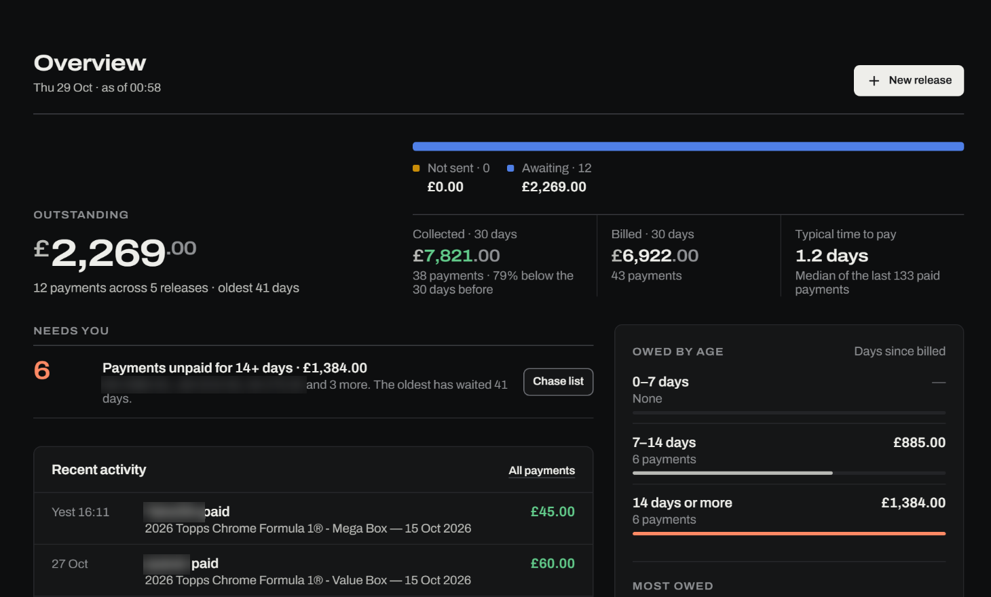Viewport: 991px width, 597px height.
Task: Open the All payments link
Action: [x=542, y=471]
